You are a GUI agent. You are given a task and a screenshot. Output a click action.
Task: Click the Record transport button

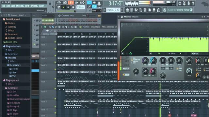73,7
